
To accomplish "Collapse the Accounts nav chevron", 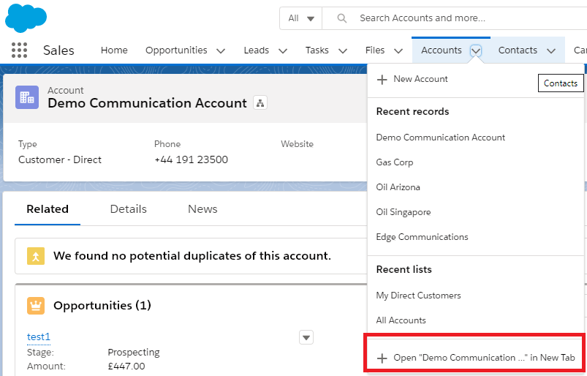I will (x=476, y=50).
